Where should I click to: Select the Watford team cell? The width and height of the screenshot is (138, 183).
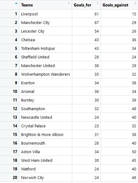coord(46,169)
